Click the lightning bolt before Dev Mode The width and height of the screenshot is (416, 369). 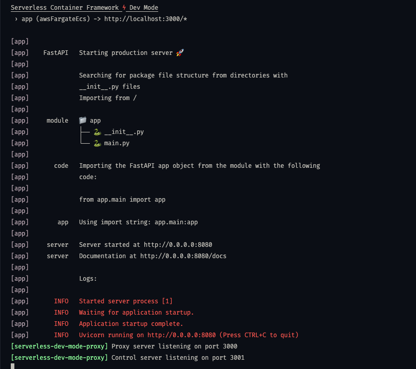pyautogui.click(x=124, y=7)
